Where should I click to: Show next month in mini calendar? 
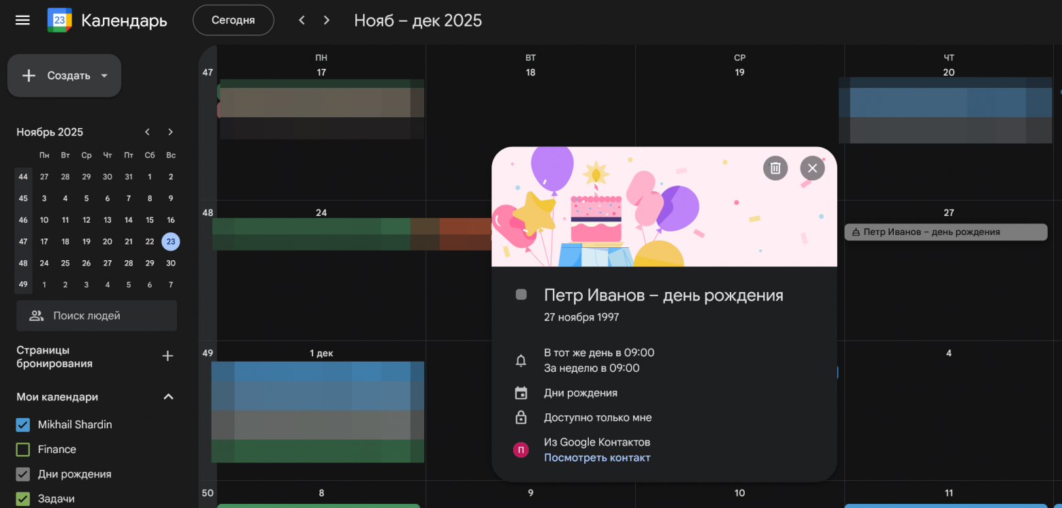(170, 132)
